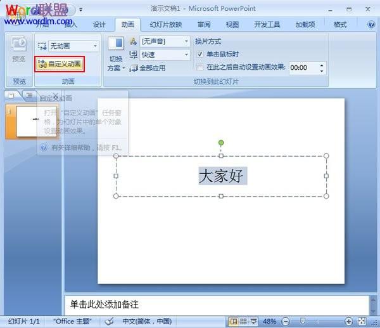Click the green rotation handle of text box
The height and width of the screenshot is (328, 380).
click(x=221, y=143)
